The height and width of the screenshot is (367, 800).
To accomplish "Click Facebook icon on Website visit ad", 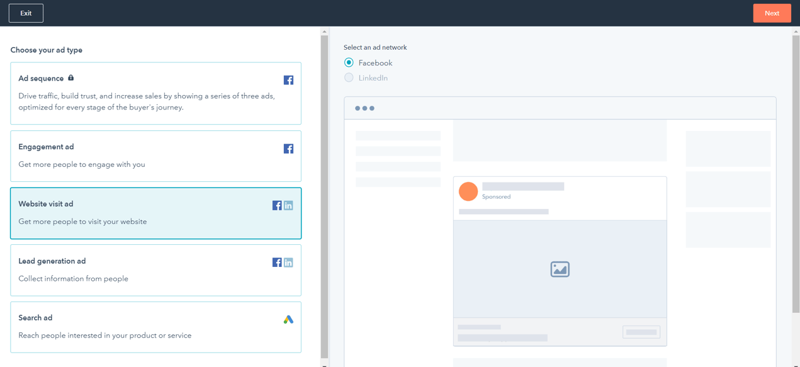I will (x=277, y=205).
